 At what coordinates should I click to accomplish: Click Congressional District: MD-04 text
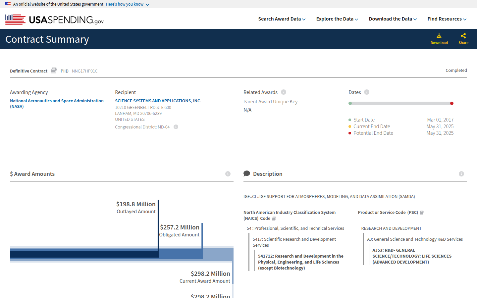click(142, 127)
